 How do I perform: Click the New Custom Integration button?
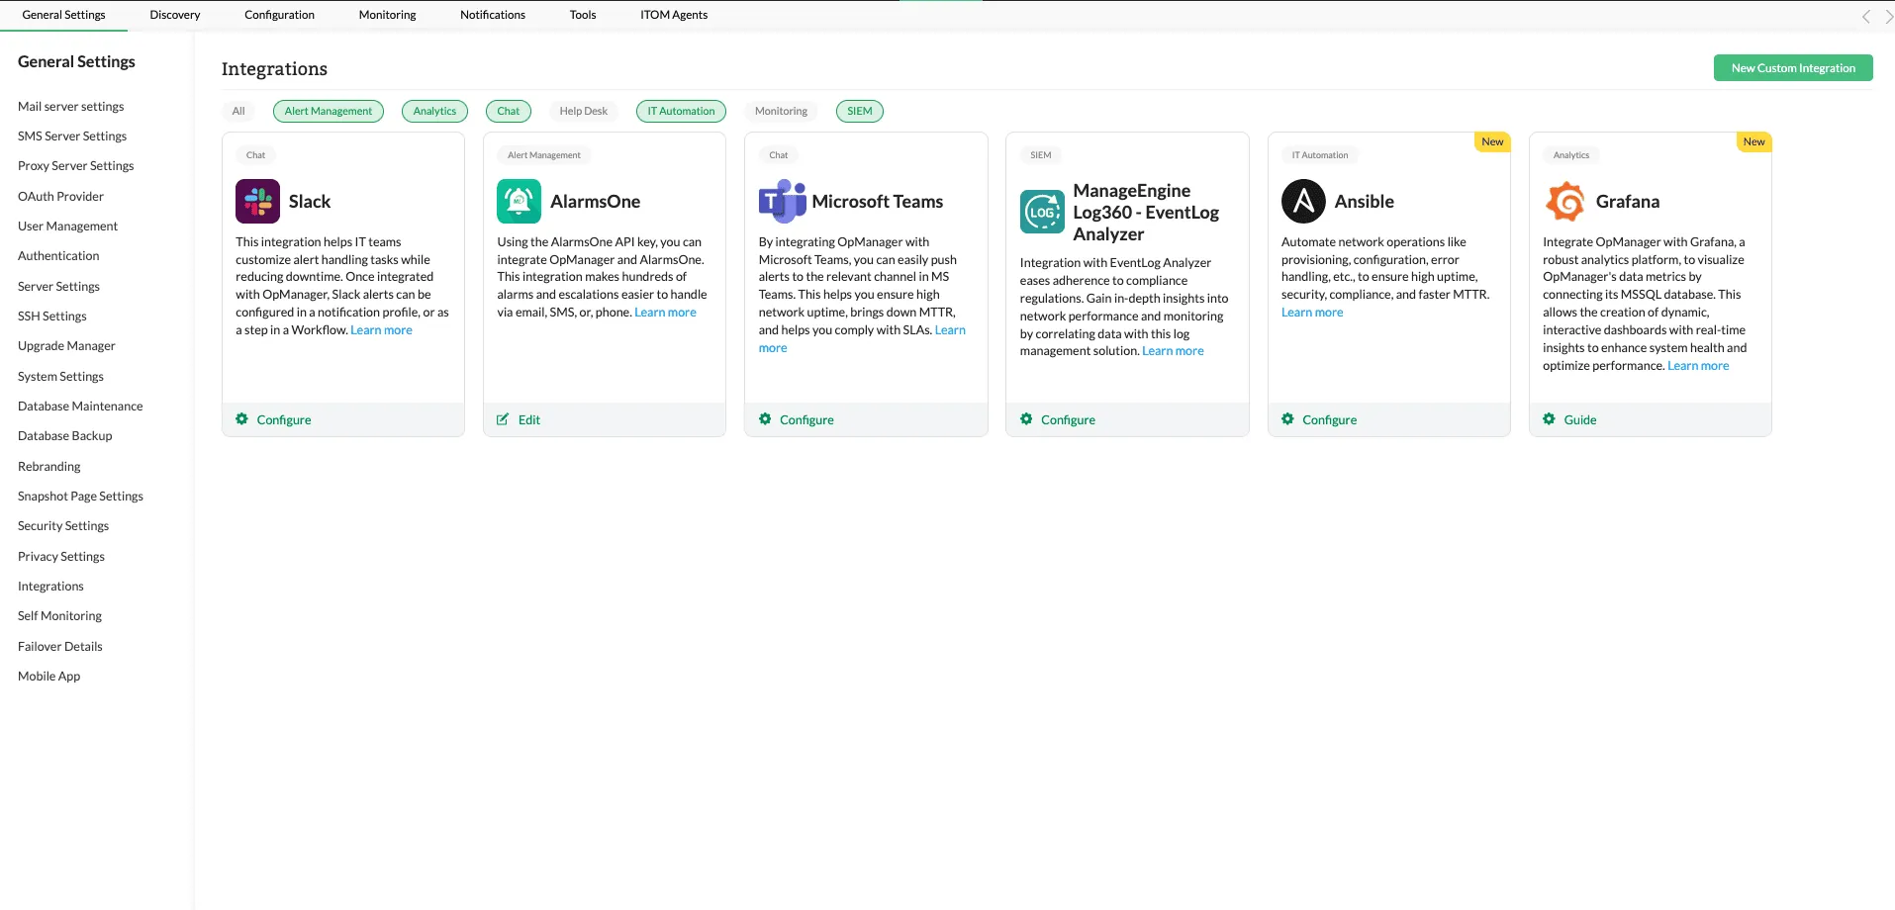point(1793,68)
